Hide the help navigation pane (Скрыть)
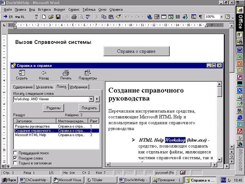Screen dimensions: 245x184 (22, 75)
